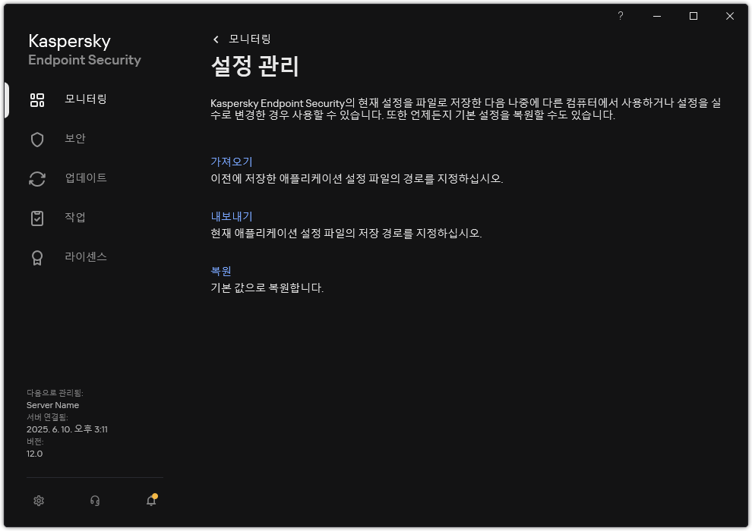The image size is (752, 531).
Task: Open notifications via the bell icon
Action: pos(150,501)
